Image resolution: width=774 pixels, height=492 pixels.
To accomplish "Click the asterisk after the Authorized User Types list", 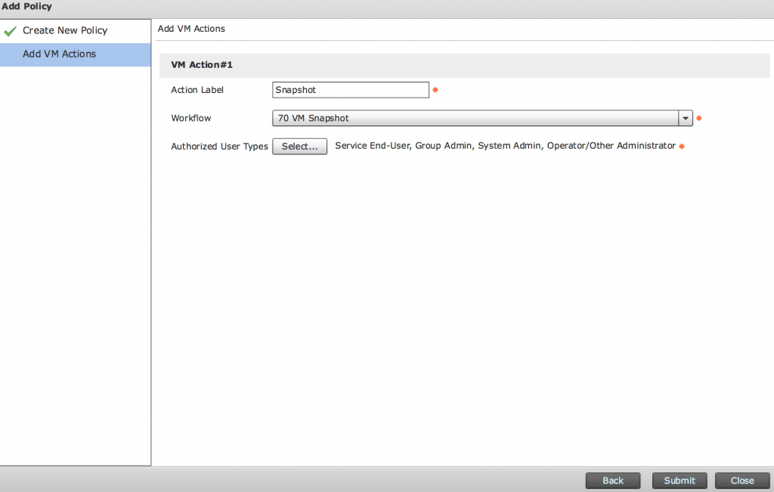I will pyautogui.click(x=681, y=145).
